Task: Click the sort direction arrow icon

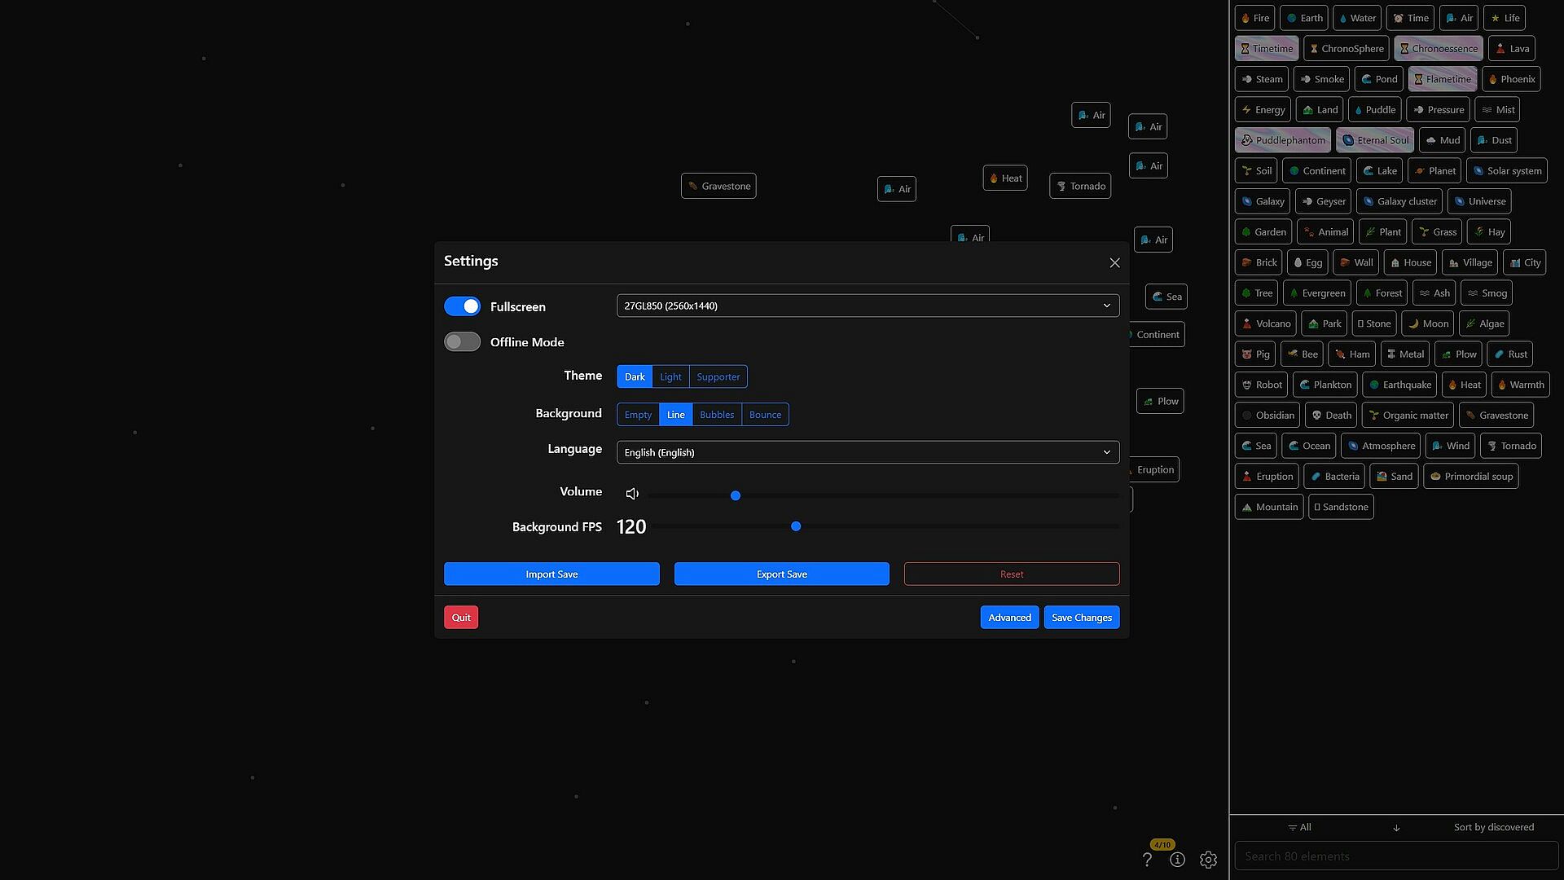Action: point(1396,828)
